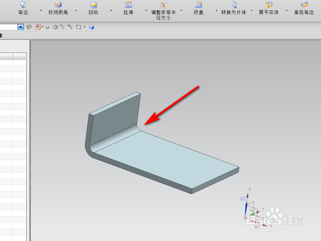This screenshot has width=321, height=241.
Task: Click the greyed hierarchy icon in selection bar
Action: coord(70,27)
